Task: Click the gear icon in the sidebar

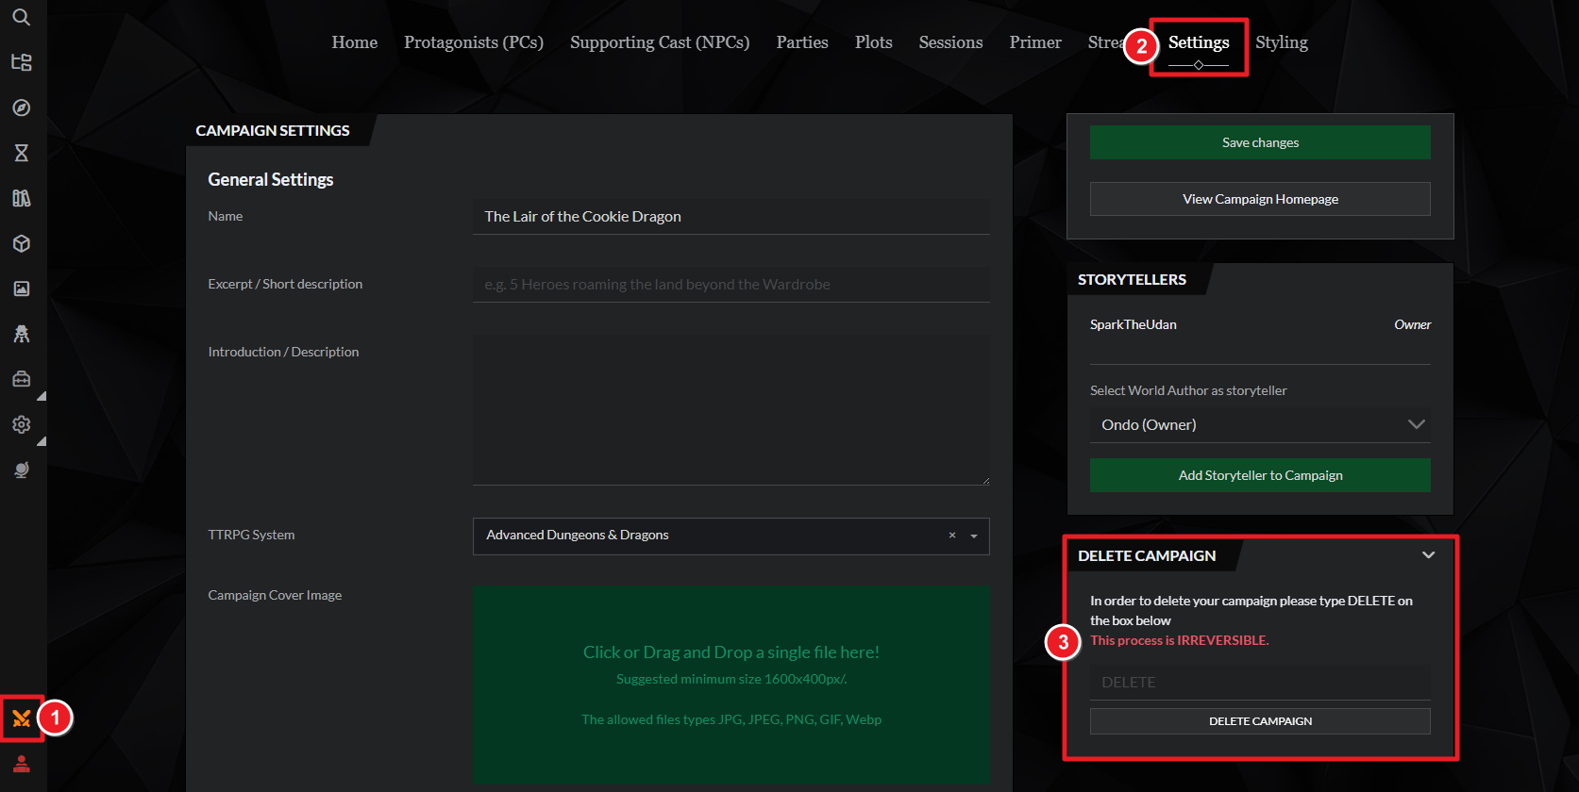Action: [21, 424]
